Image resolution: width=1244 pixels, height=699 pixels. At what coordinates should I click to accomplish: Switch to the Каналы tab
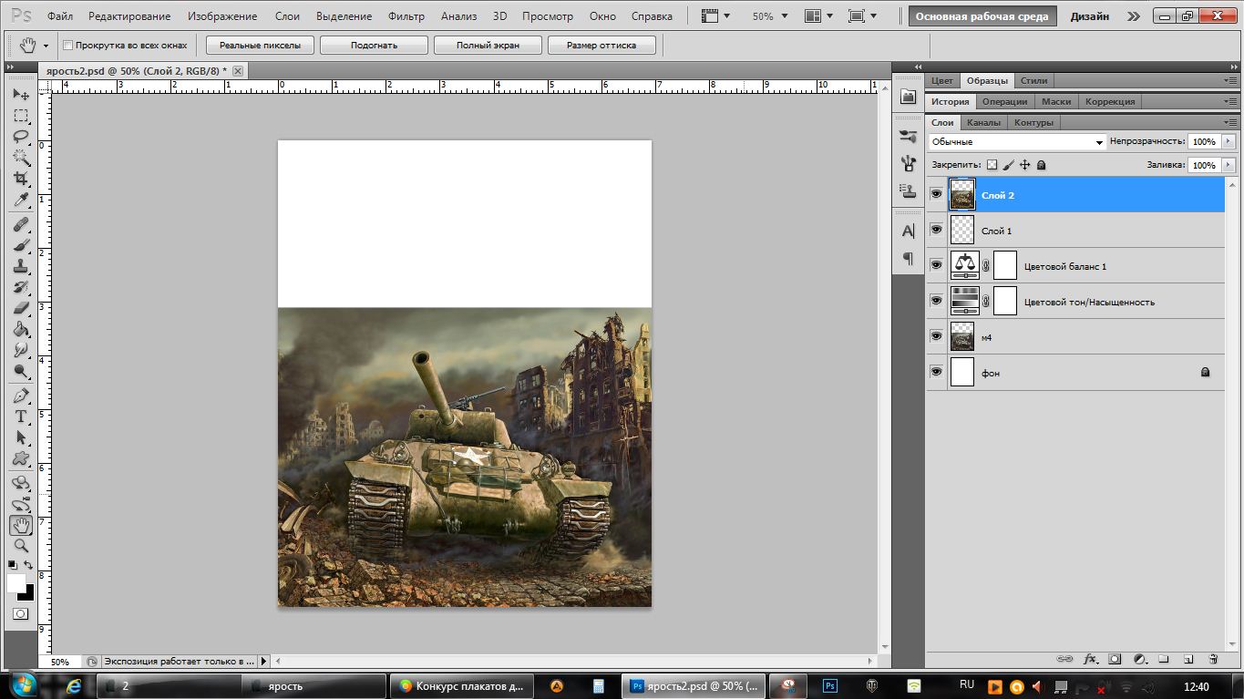click(983, 122)
